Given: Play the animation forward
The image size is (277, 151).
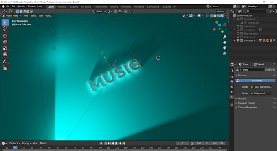Looking at the screenshot, I should tap(116, 143).
